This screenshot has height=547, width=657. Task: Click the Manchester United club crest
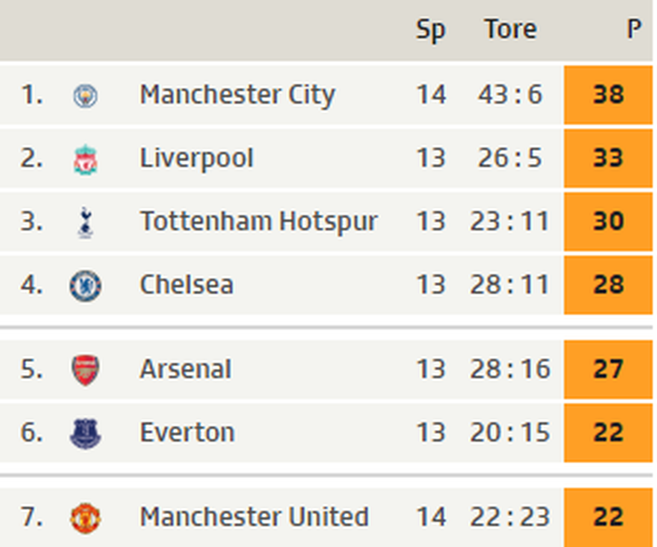pos(86,518)
